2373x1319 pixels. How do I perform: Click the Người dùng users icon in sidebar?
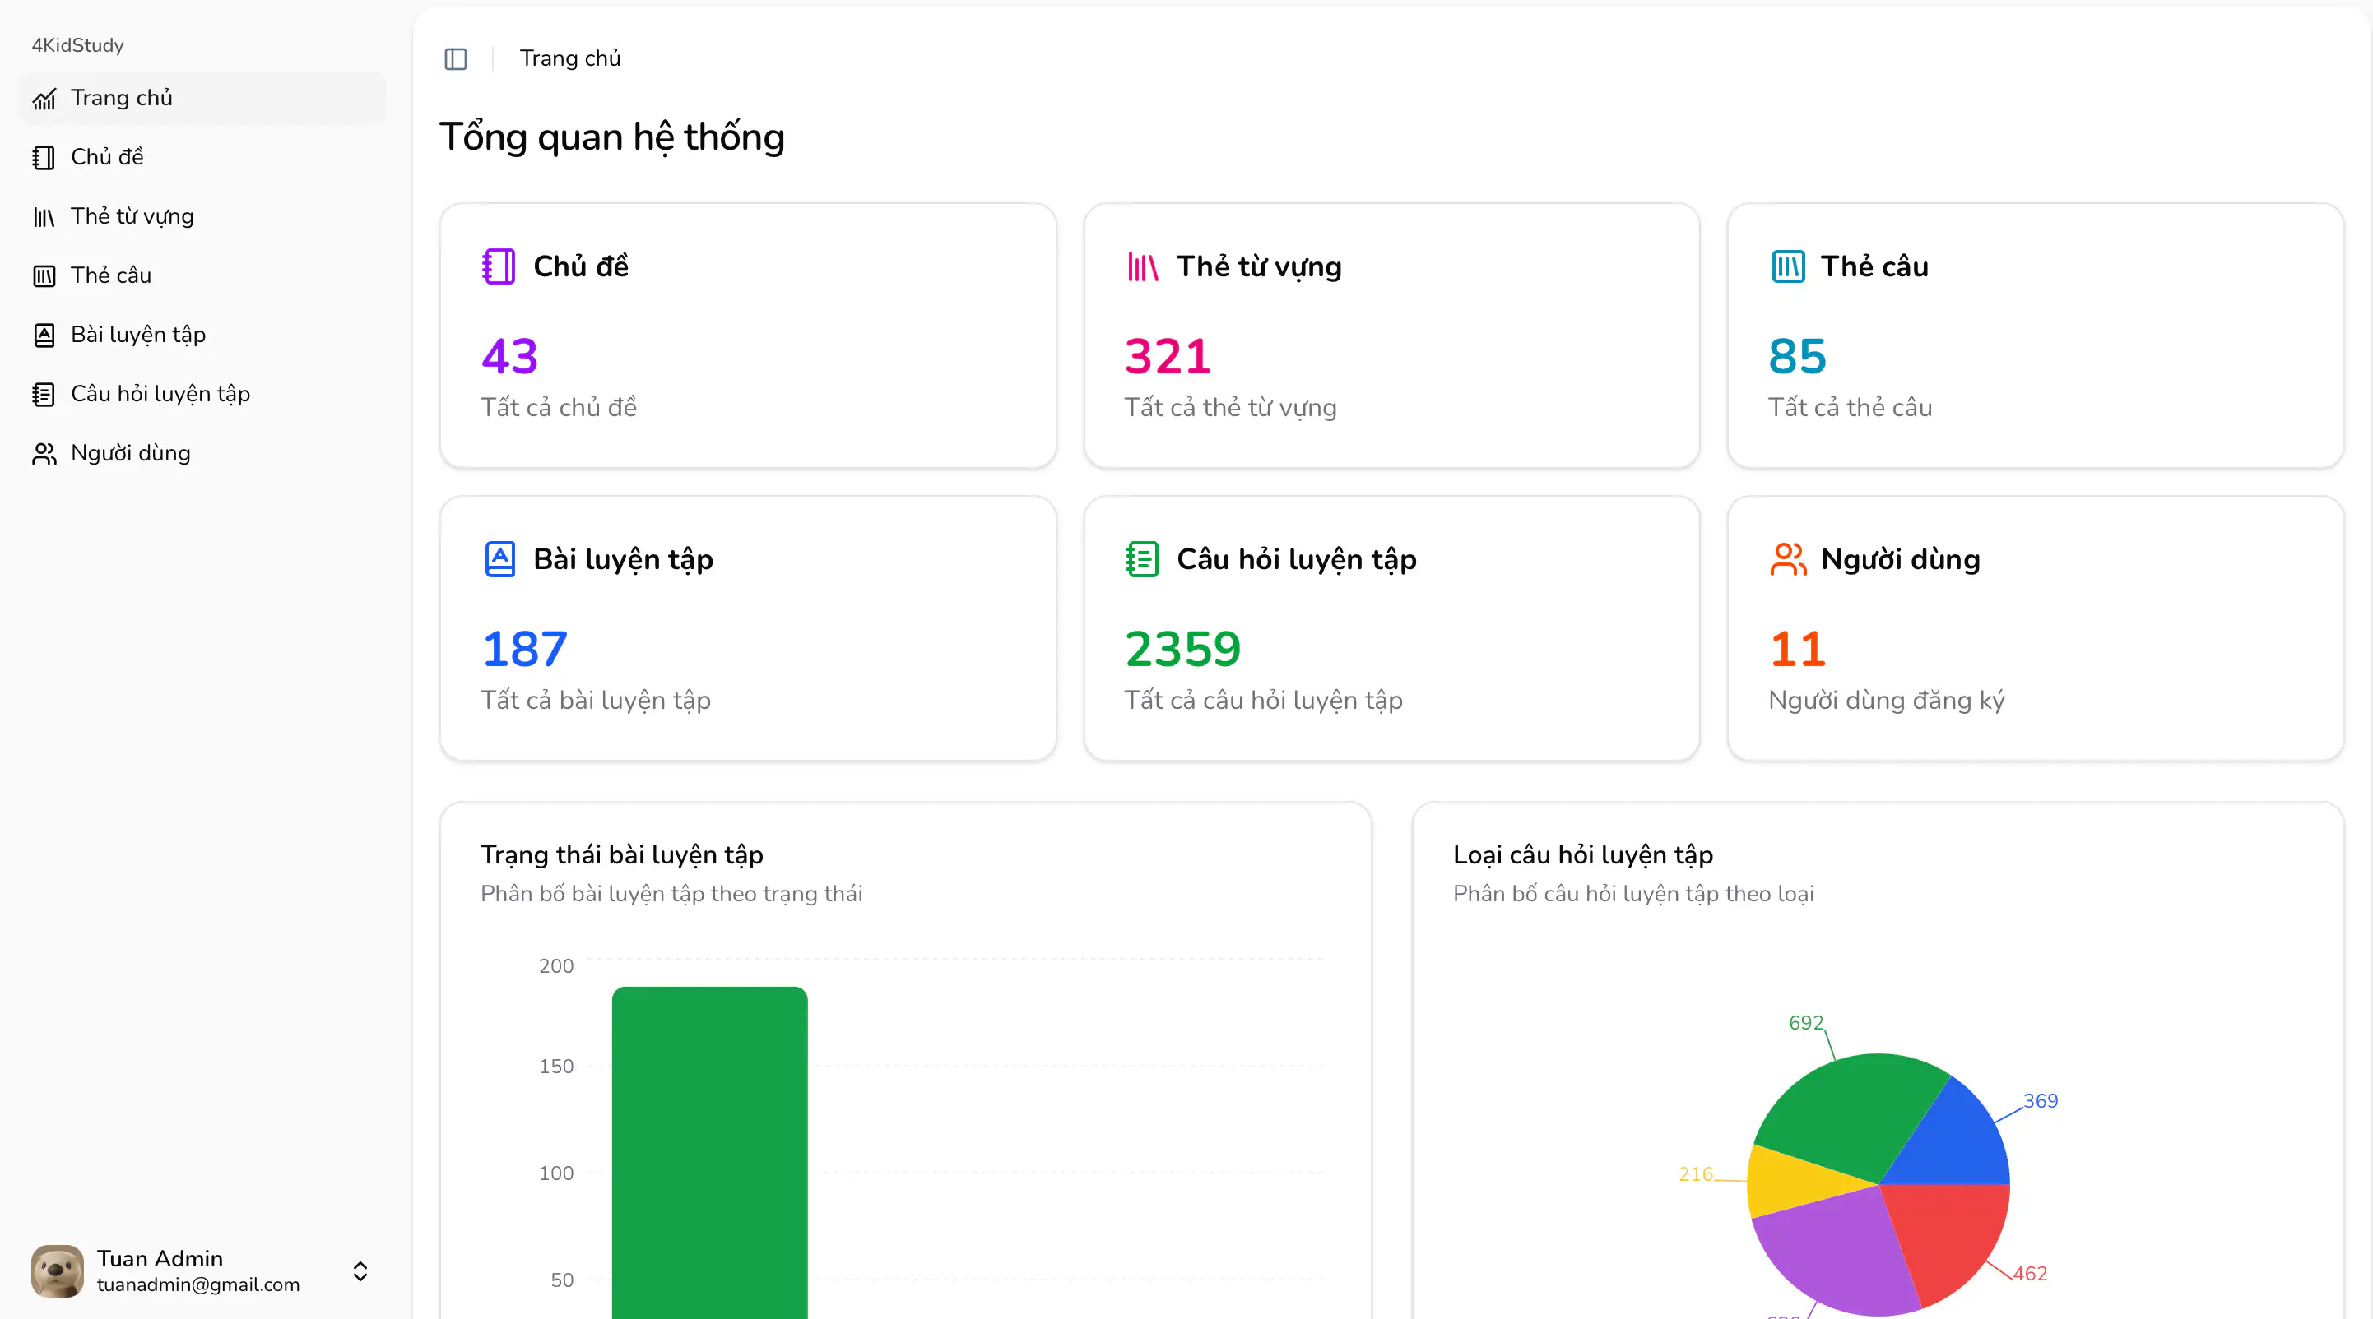pos(44,454)
